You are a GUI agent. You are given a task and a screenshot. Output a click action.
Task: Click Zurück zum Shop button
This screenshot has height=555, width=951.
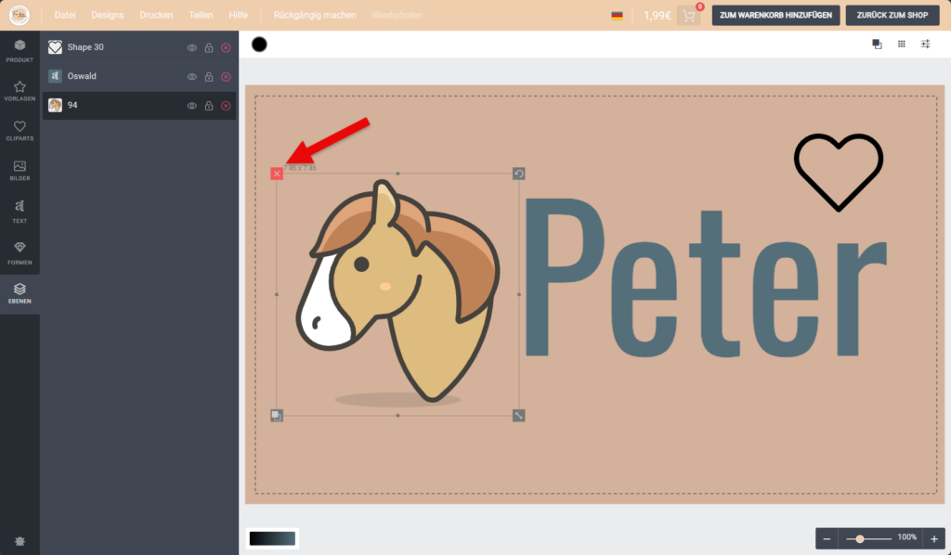pyautogui.click(x=892, y=16)
